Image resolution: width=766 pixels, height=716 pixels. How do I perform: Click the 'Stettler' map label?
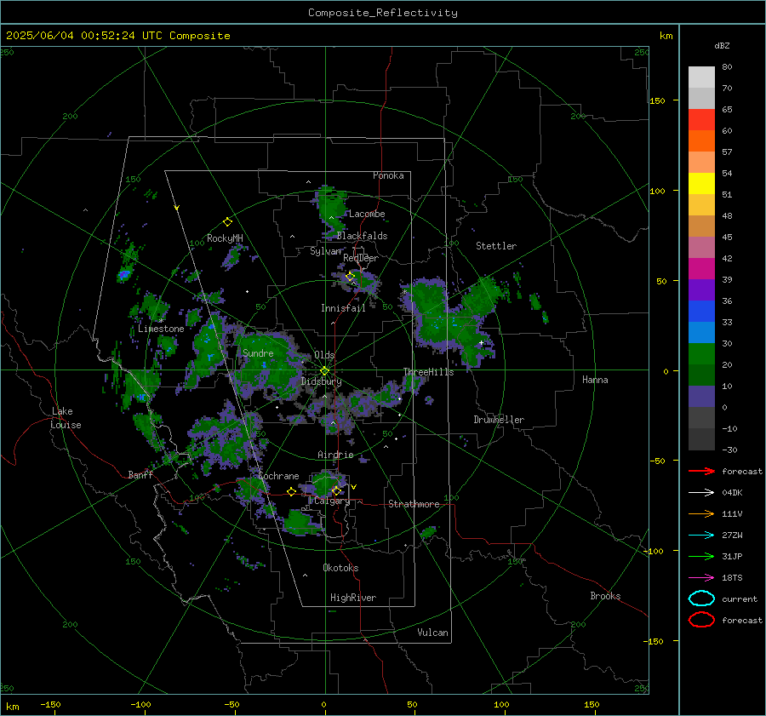(x=496, y=246)
